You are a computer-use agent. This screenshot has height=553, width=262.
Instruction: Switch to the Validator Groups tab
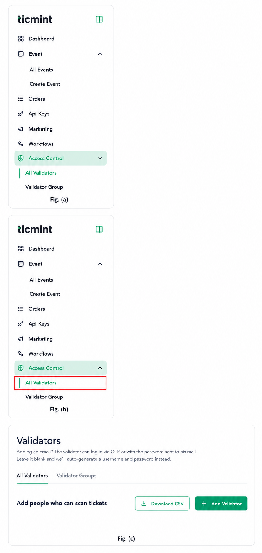coord(76,476)
